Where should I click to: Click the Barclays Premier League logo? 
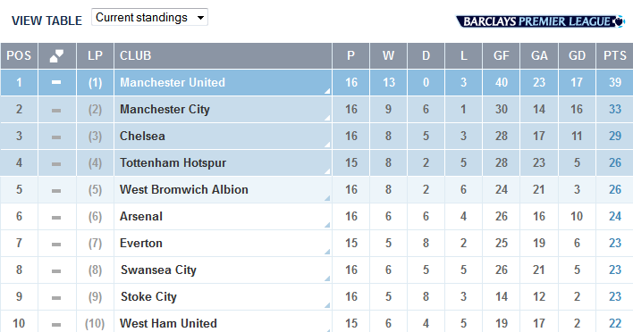click(540, 21)
